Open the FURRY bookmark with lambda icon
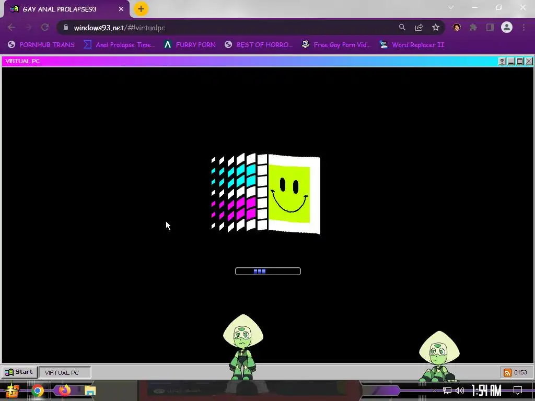Screen dimensions: 535x401 click(x=190, y=45)
